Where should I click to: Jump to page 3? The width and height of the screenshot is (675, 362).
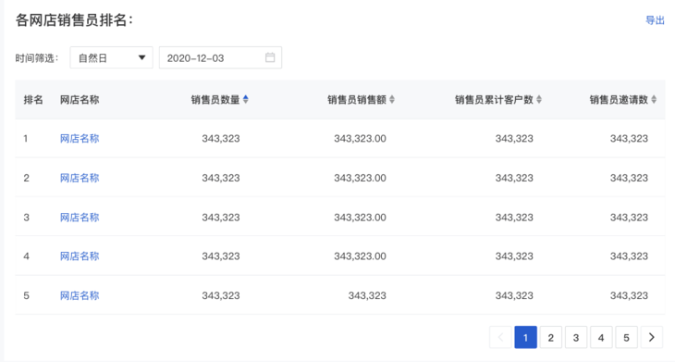tap(576, 337)
